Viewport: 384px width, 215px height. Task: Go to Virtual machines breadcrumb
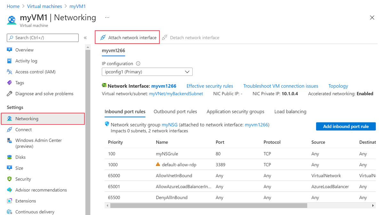pyautogui.click(x=44, y=6)
